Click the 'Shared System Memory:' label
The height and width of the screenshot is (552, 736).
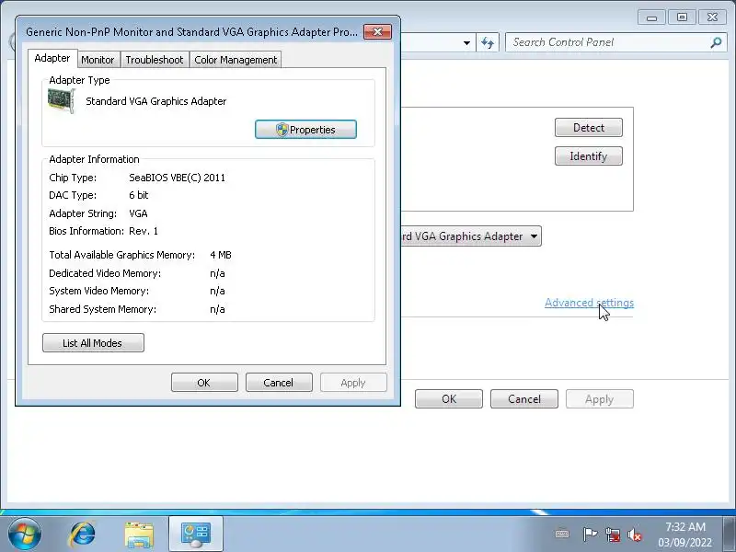[x=102, y=309]
